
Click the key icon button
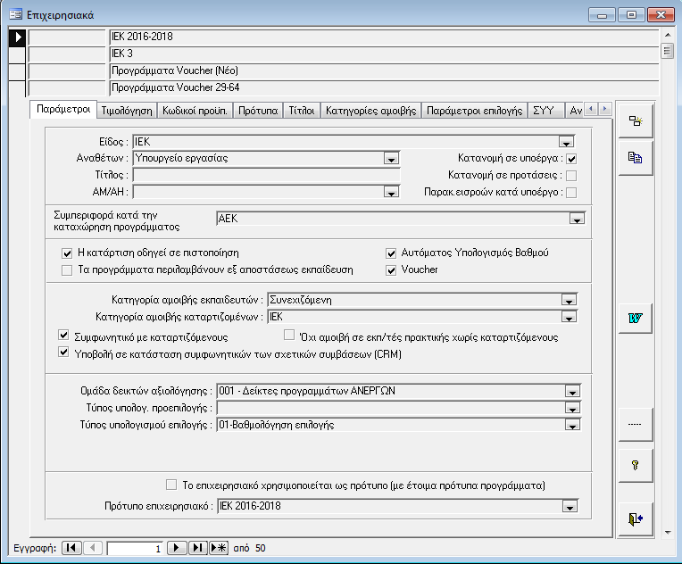click(635, 464)
